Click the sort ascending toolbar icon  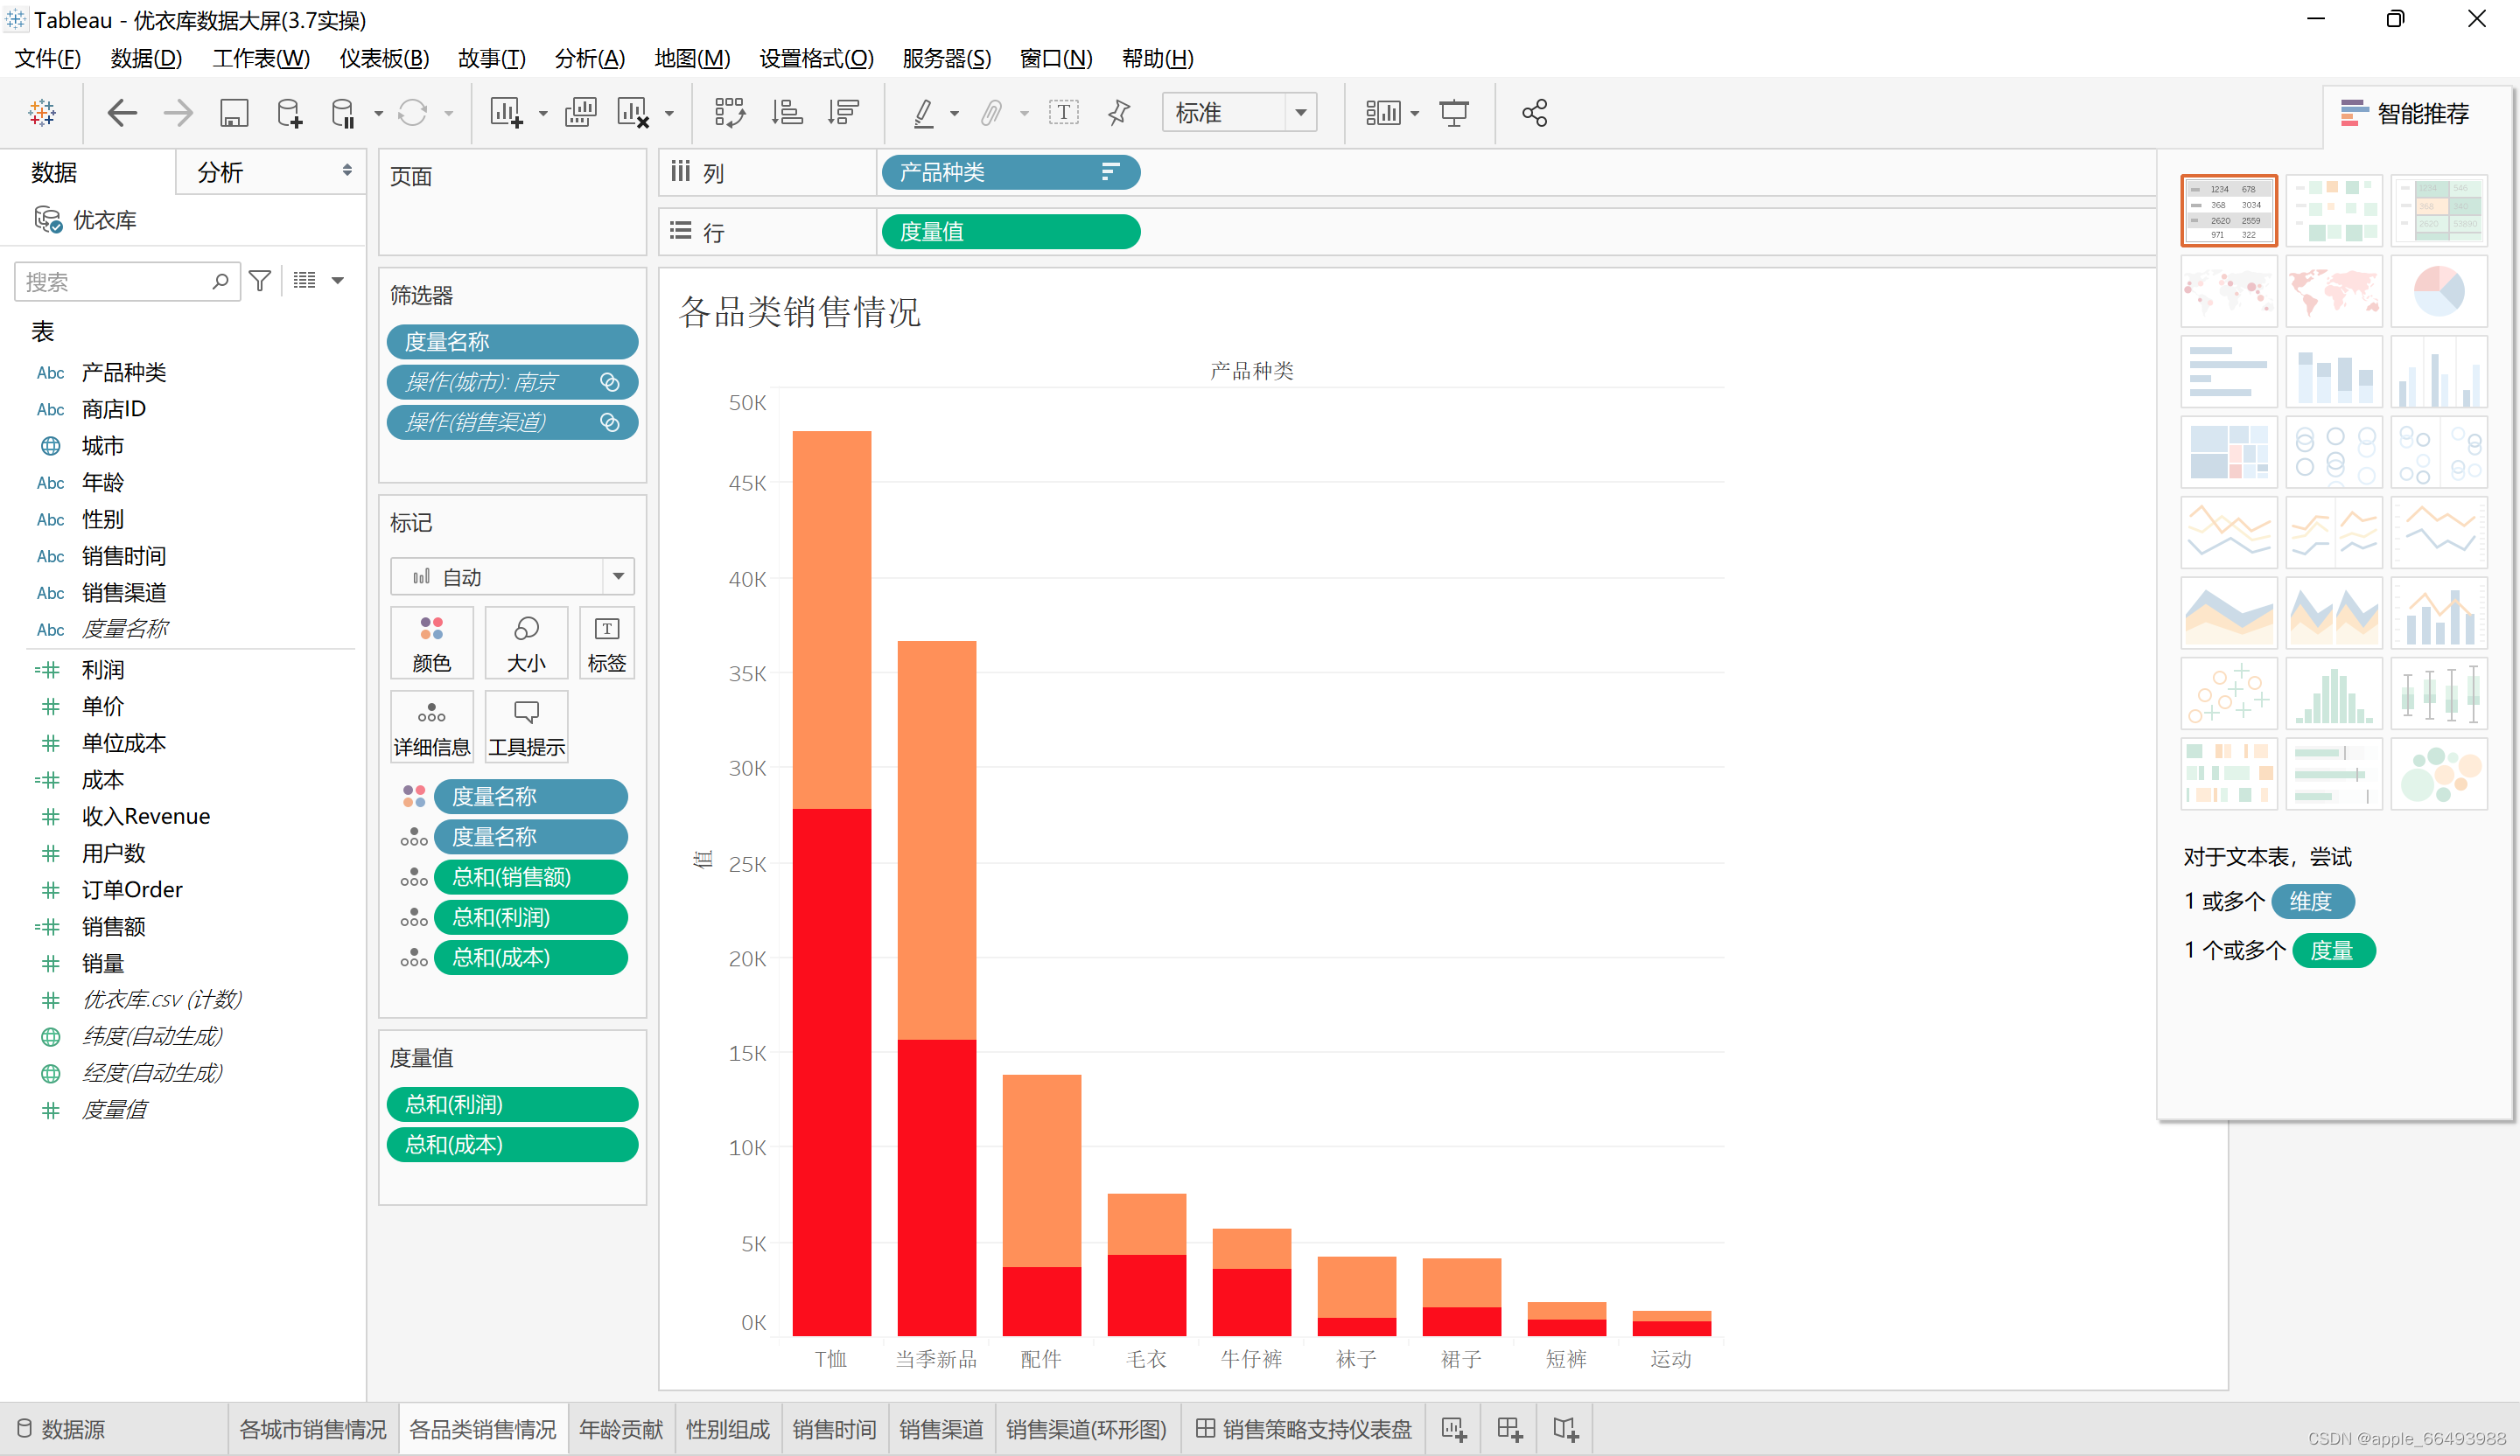point(787,113)
